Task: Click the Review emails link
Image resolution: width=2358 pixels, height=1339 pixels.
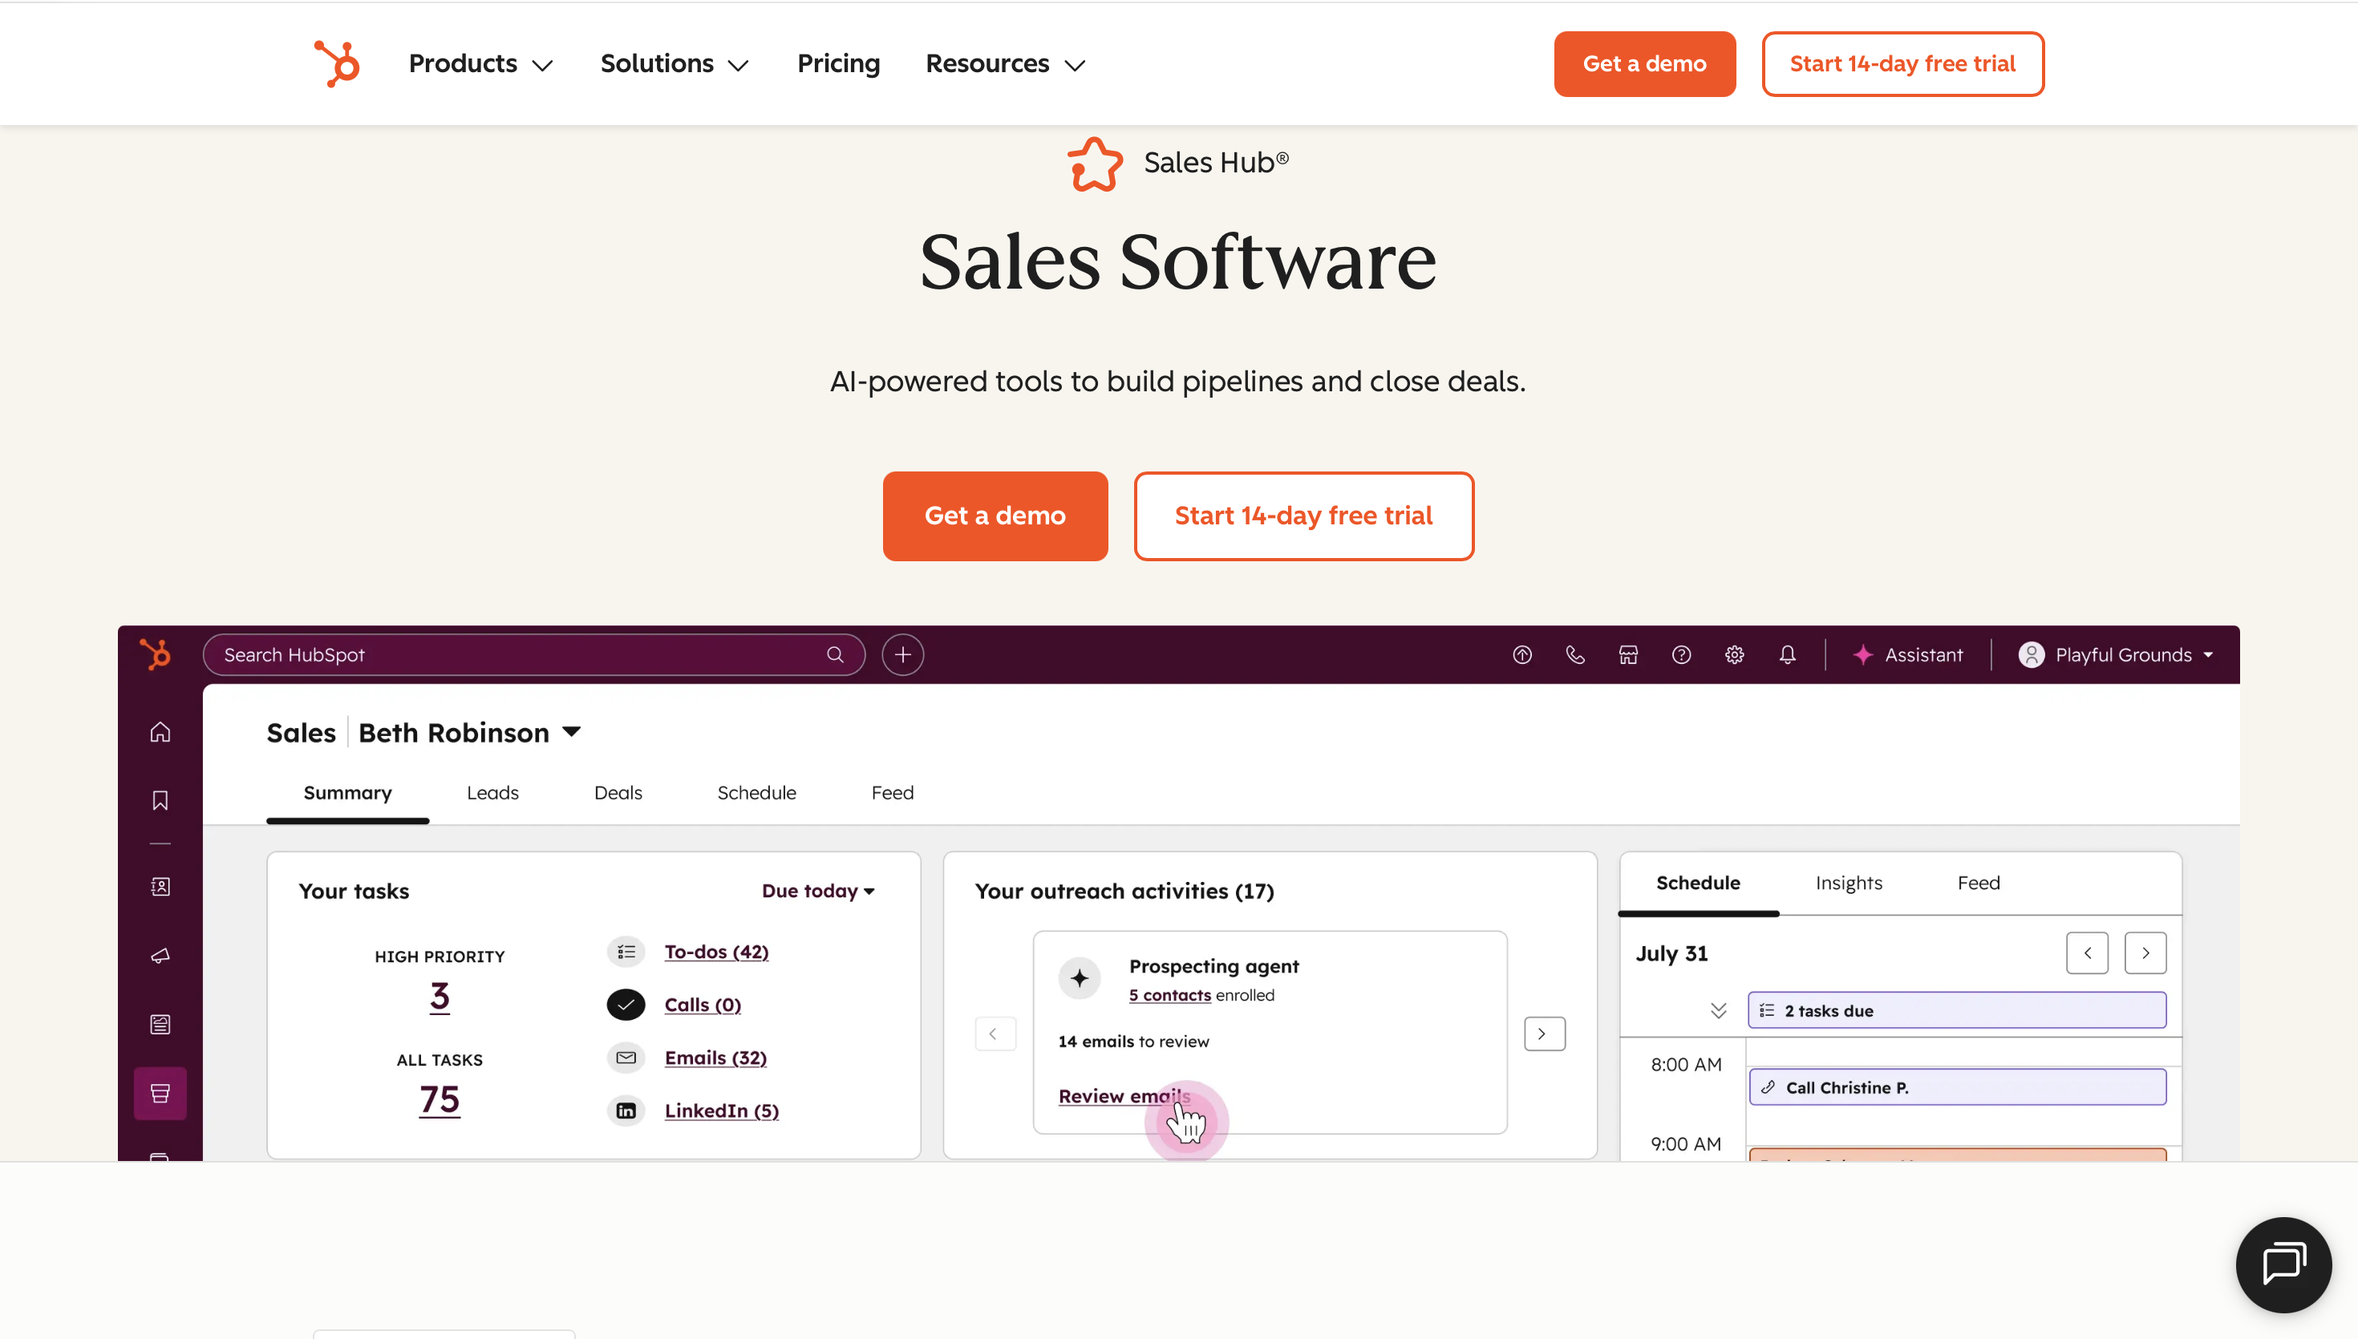Action: [x=1124, y=1096]
